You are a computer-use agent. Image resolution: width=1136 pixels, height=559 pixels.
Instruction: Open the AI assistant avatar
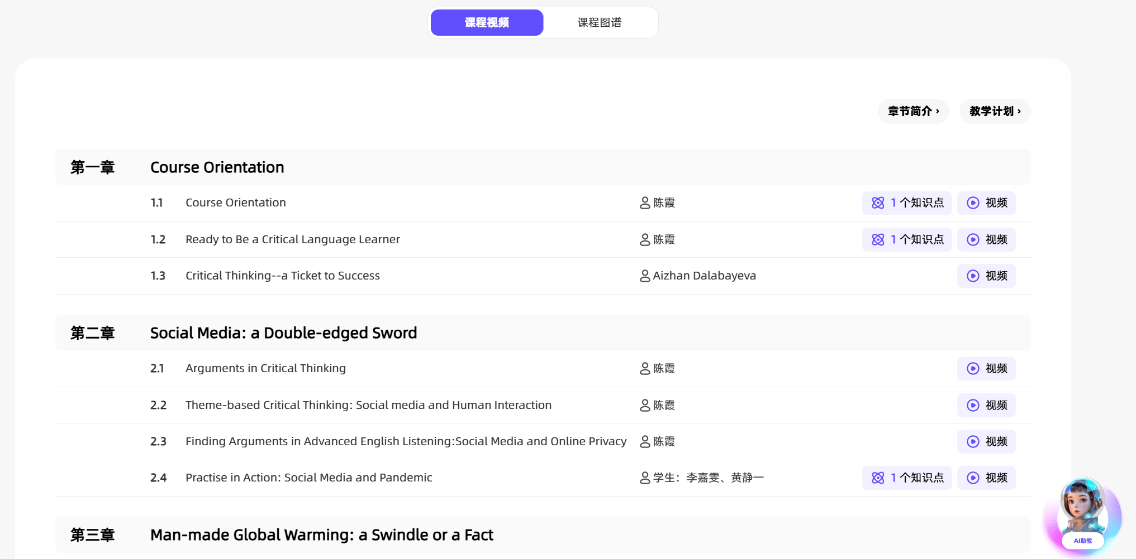point(1082,513)
